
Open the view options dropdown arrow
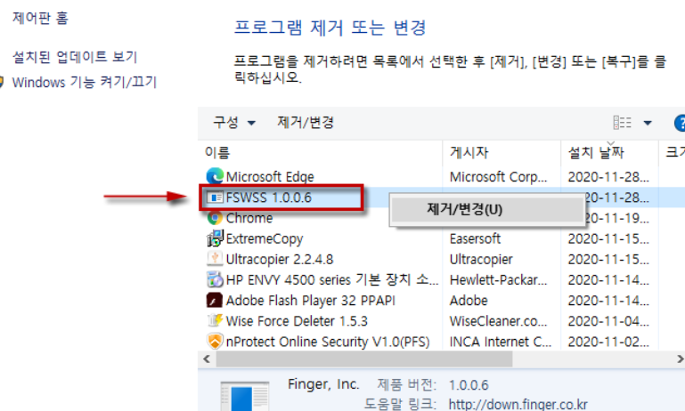tap(648, 123)
